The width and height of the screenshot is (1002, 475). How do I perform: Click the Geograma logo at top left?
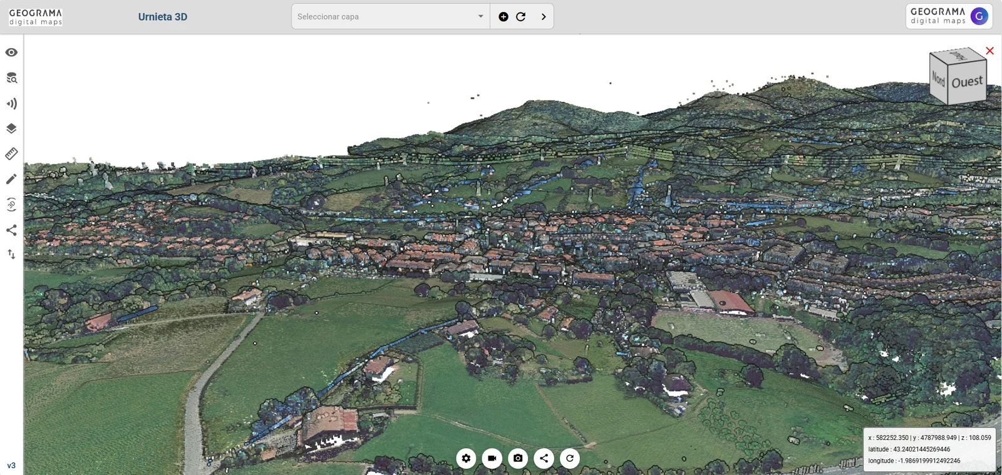click(x=36, y=17)
